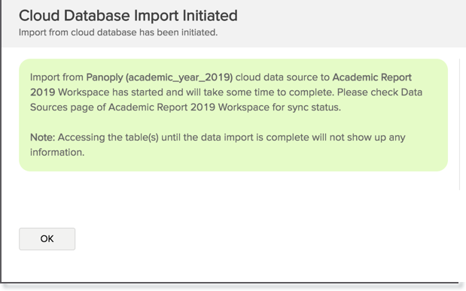The height and width of the screenshot is (291, 466).
Task: Click the vertical scrollbar line beside the message
Action: (459, 124)
